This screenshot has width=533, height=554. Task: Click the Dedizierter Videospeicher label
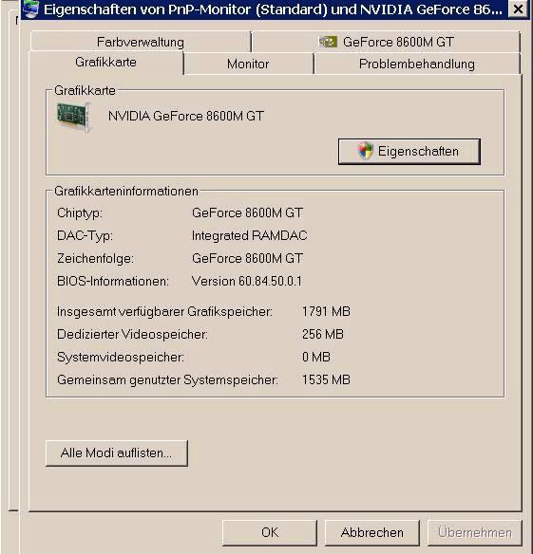coord(132,334)
